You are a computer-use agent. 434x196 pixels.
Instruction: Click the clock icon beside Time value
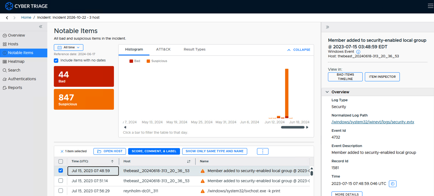[x=393, y=184]
